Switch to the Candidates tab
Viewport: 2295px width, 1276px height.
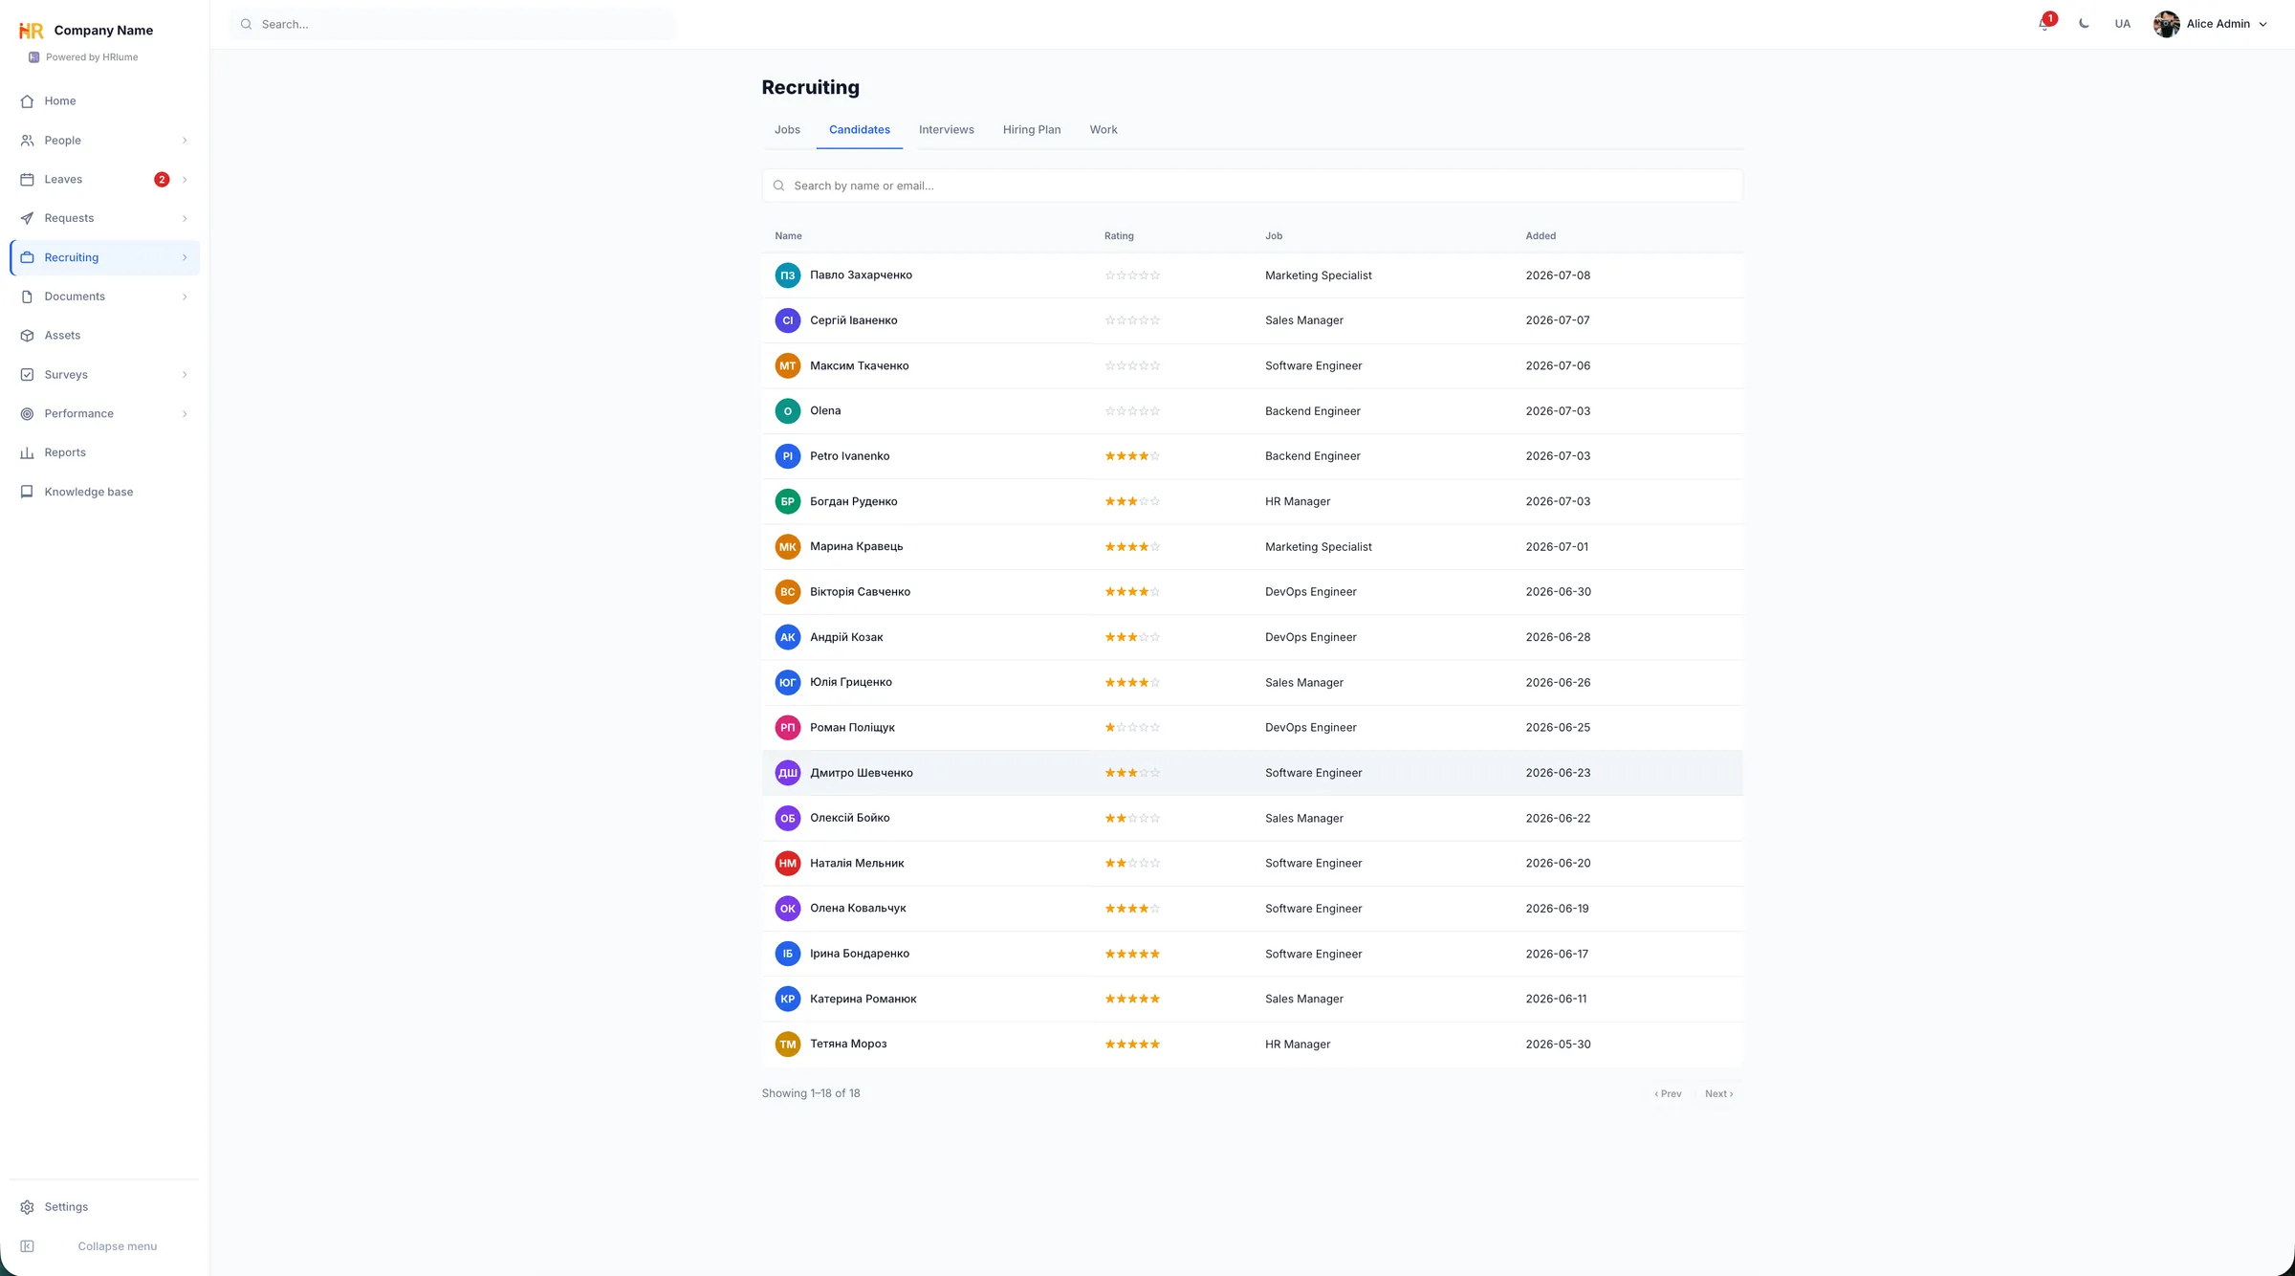[859, 130]
